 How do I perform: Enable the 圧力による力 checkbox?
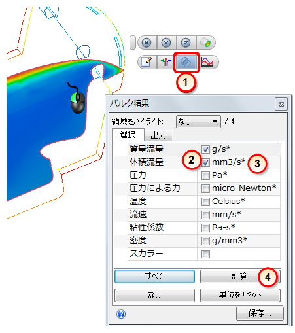click(x=205, y=188)
